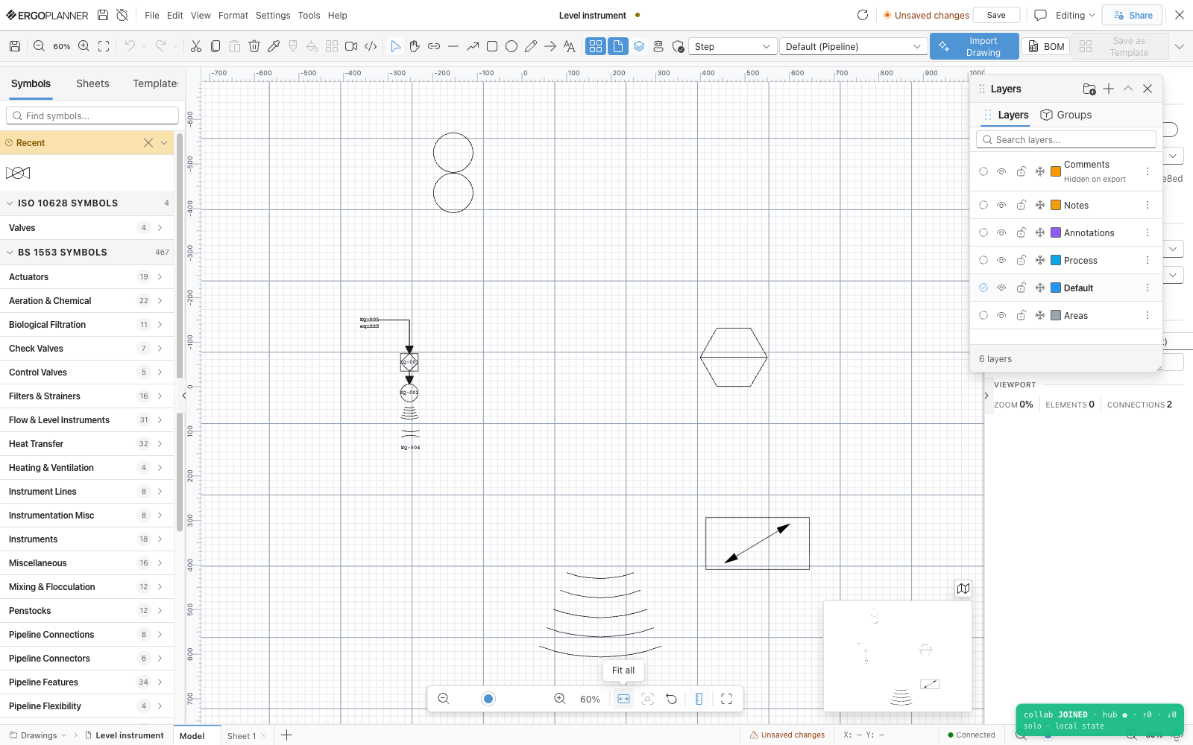Open the Step connector style dropdown
The height and width of the screenshot is (745, 1193).
coord(732,46)
